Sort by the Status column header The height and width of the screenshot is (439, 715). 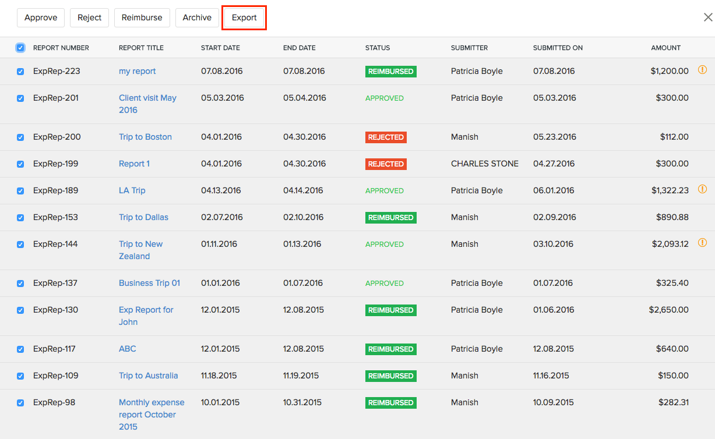(x=378, y=48)
